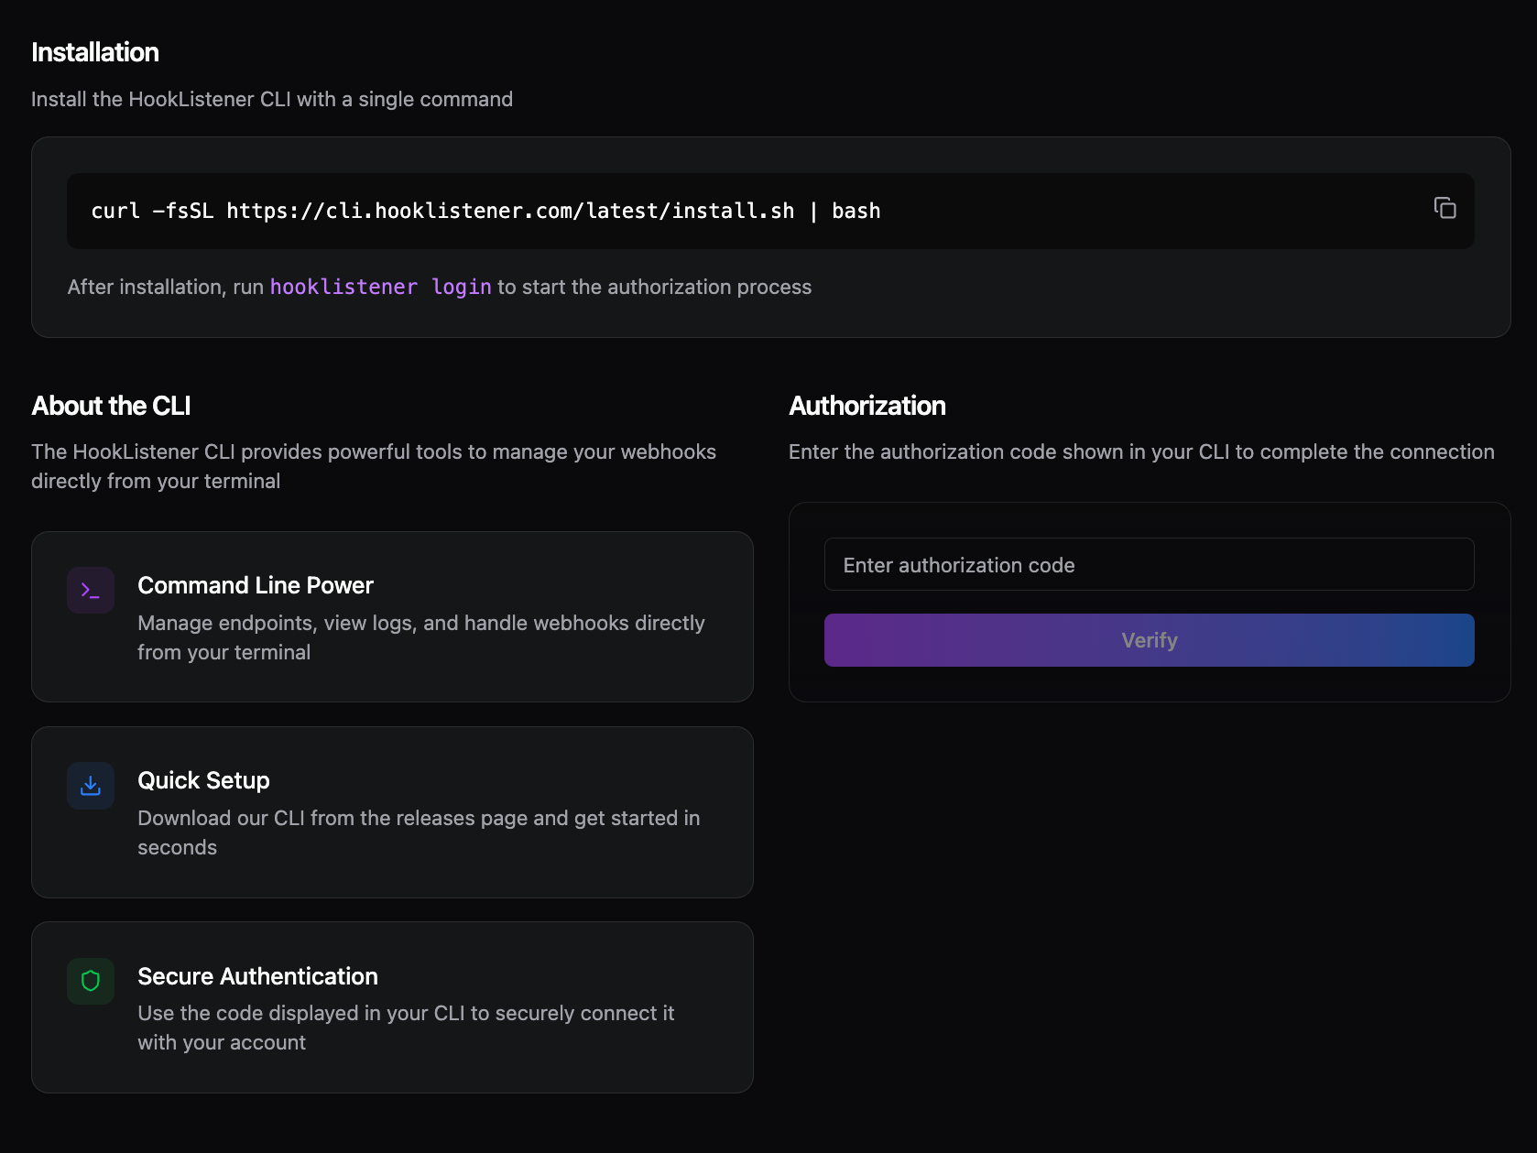Select the Secure Authentication card title
Screen dimensions: 1537x1153
pyautogui.click(x=257, y=976)
